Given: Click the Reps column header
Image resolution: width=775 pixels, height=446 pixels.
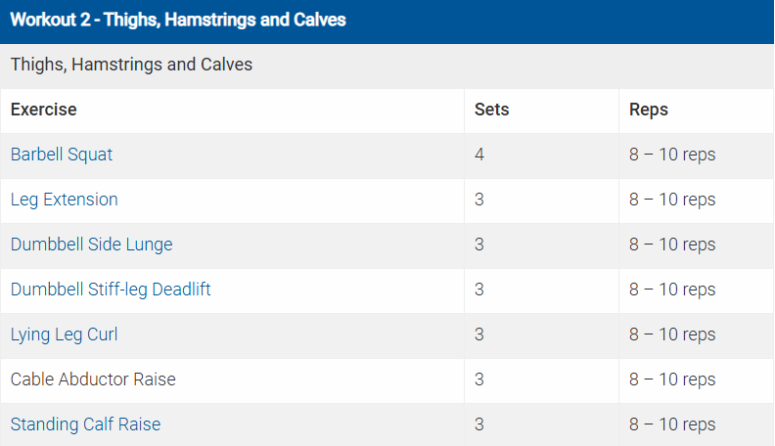Looking at the screenshot, I should click(649, 110).
